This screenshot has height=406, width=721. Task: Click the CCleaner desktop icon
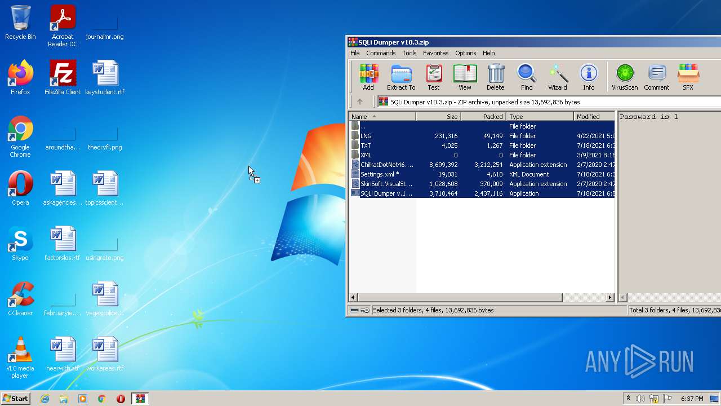coord(20,299)
